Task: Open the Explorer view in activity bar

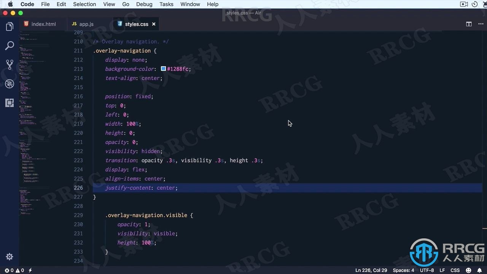Action: 10,27
